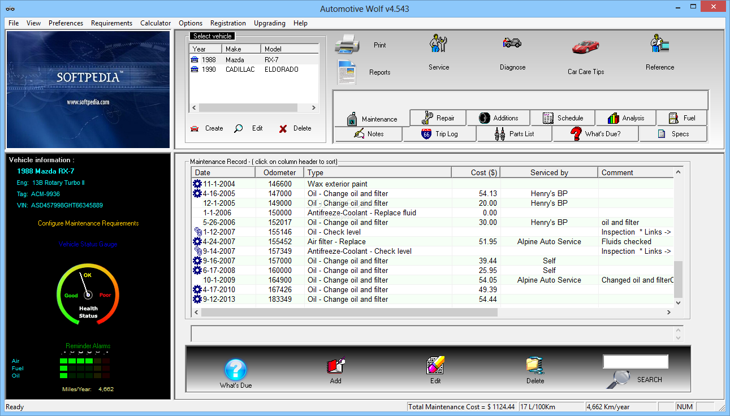Open the Upgrading menu
The image size is (730, 416).
coord(270,23)
